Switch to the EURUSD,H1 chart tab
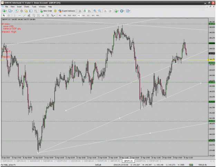 (8, 161)
